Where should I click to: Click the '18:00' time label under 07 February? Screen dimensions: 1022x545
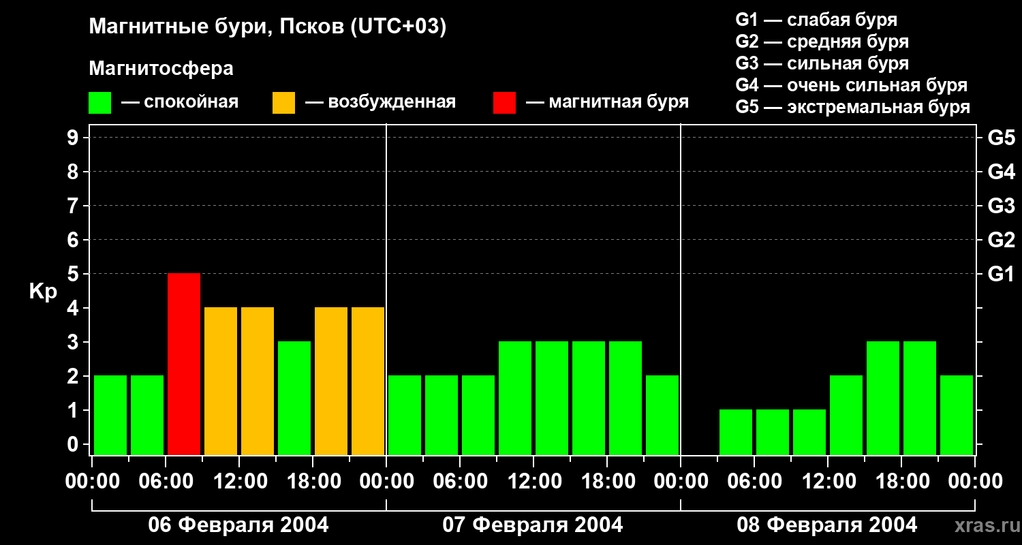[x=607, y=482]
